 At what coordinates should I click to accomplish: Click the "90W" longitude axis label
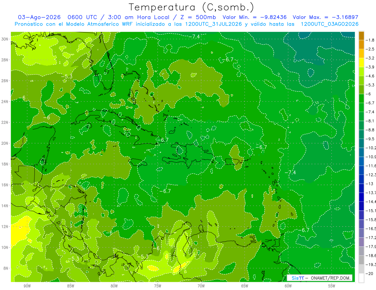pyautogui.click(x=27, y=286)
